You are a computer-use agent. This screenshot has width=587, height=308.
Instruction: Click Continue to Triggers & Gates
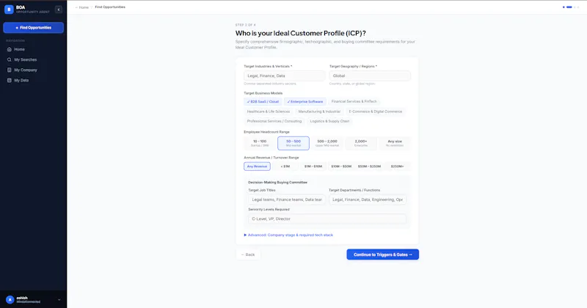(382, 254)
